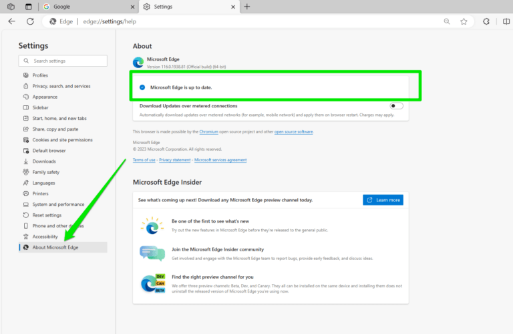Click the split screen icon
The image size is (513, 334).
[506, 21]
